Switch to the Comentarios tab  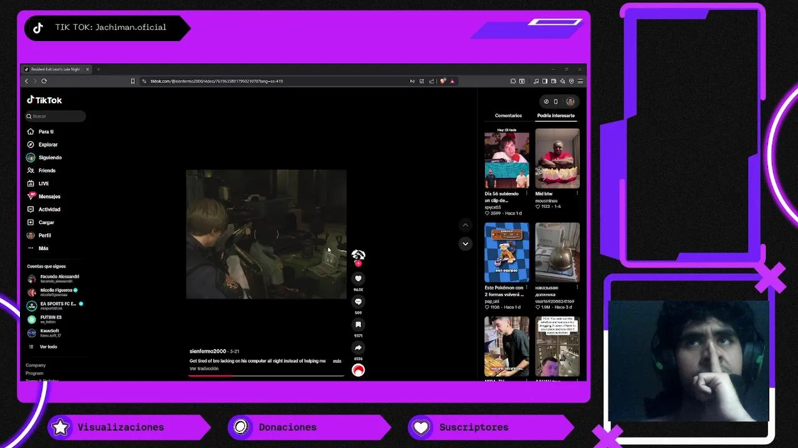[508, 116]
